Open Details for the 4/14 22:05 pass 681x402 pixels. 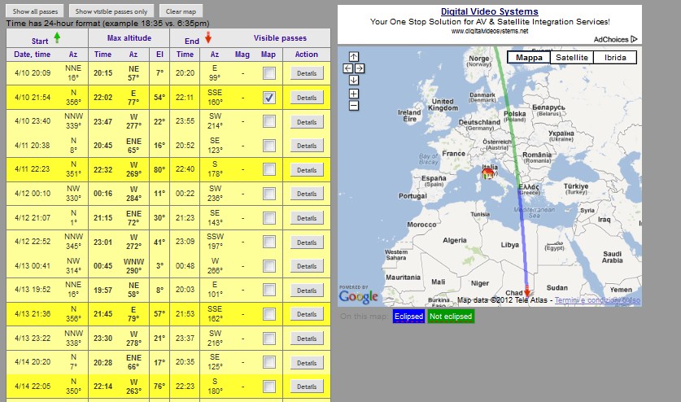click(x=307, y=387)
